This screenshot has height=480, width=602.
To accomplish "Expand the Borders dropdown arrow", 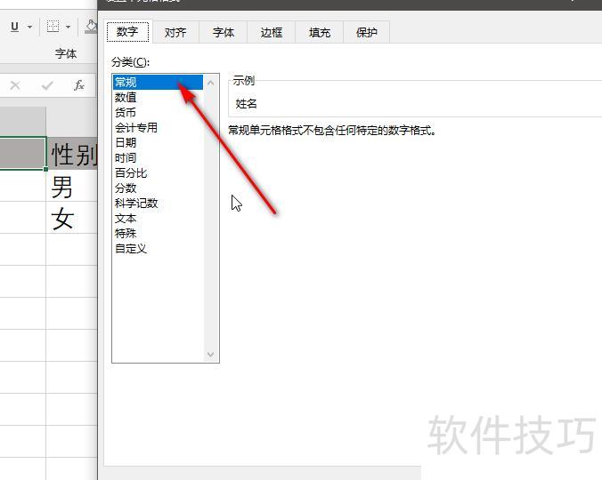I will coord(68,27).
